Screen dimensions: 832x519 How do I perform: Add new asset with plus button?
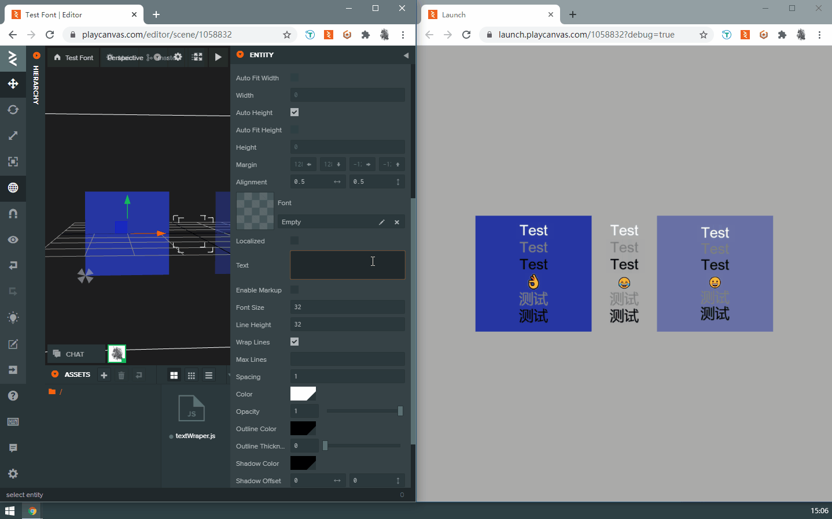coord(104,375)
